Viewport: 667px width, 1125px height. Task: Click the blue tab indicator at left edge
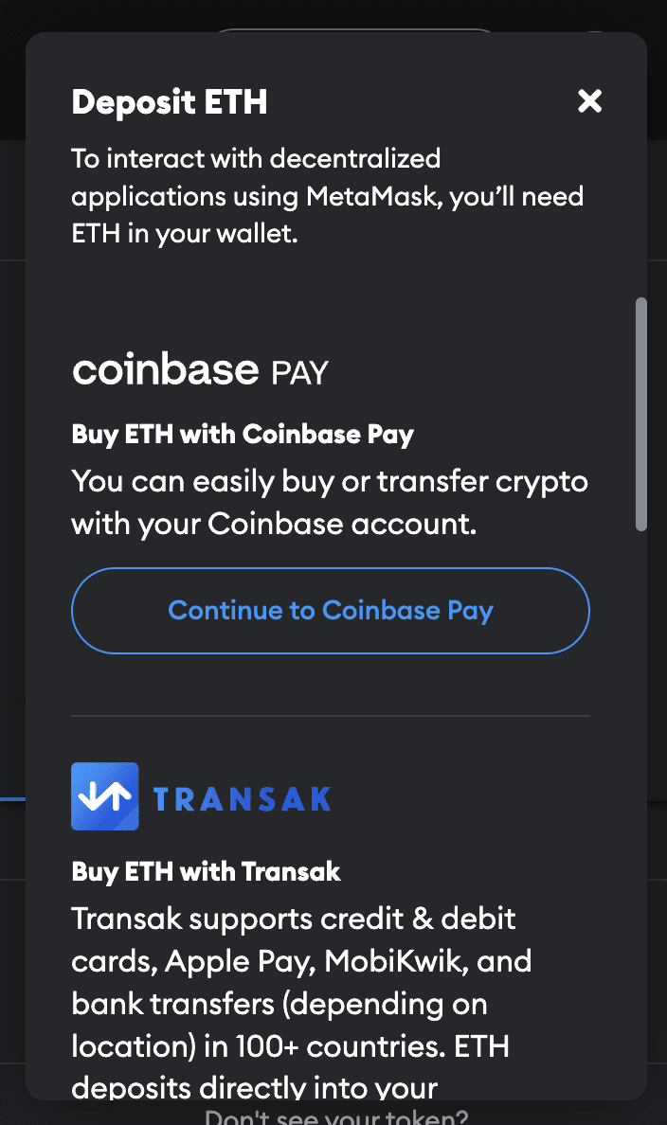(11, 799)
